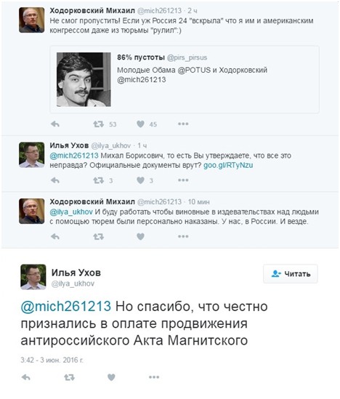340x399 pixels.
Task: Retweet Ilya Ukhov's tweet with 3 retweets
Action: [98, 180]
